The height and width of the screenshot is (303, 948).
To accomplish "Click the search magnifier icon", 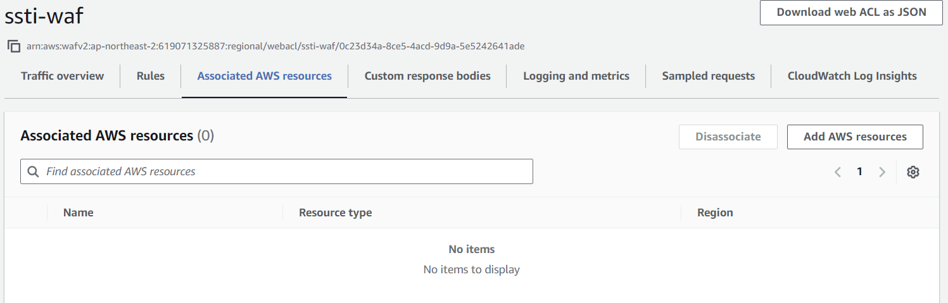I will click(33, 171).
